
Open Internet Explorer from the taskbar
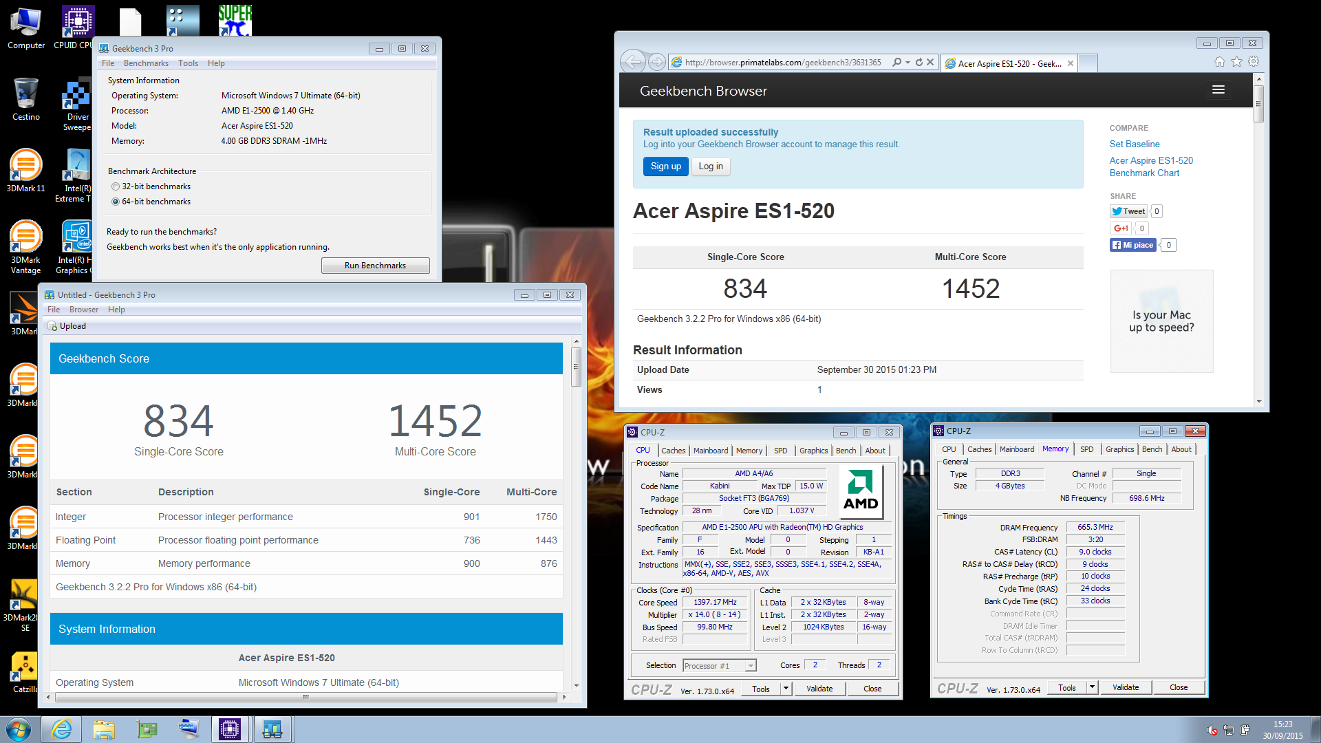(61, 729)
